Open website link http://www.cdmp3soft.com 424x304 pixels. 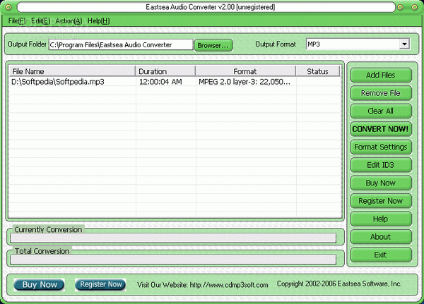point(229,285)
